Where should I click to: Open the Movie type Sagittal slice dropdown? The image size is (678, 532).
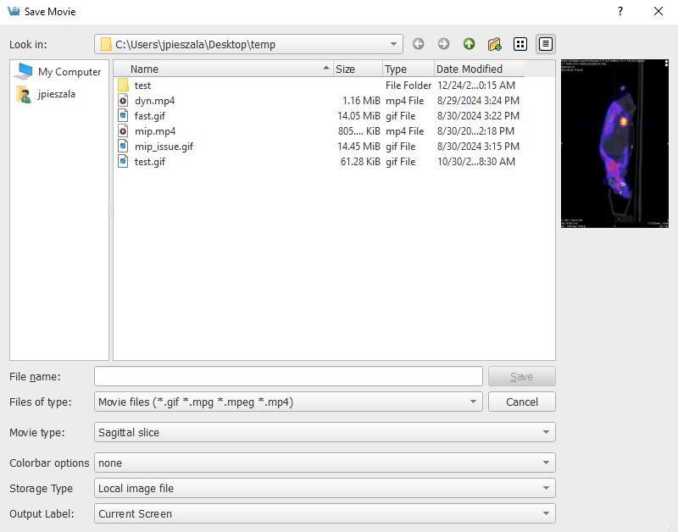tap(325, 432)
